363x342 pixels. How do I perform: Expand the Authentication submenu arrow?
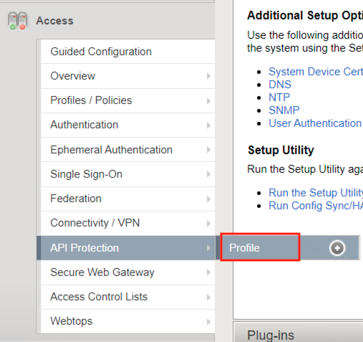208,125
